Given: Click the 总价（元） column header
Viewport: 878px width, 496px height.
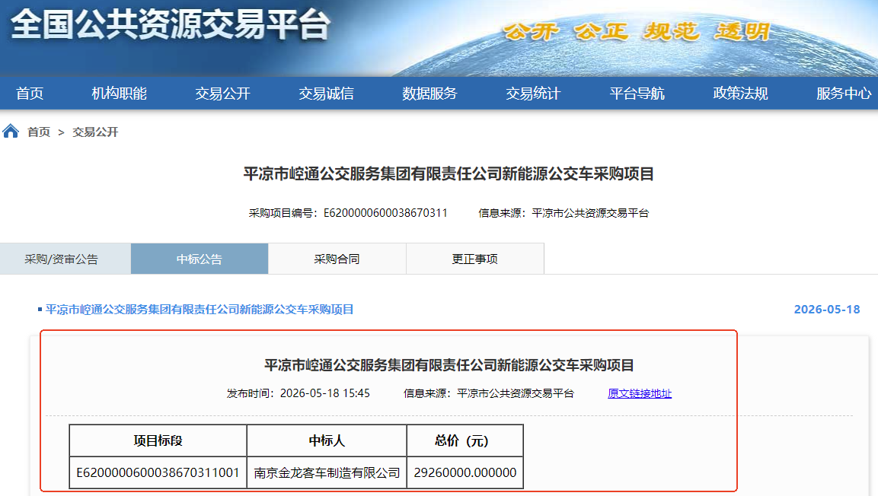Looking at the screenshot, I should coord(465,440).
